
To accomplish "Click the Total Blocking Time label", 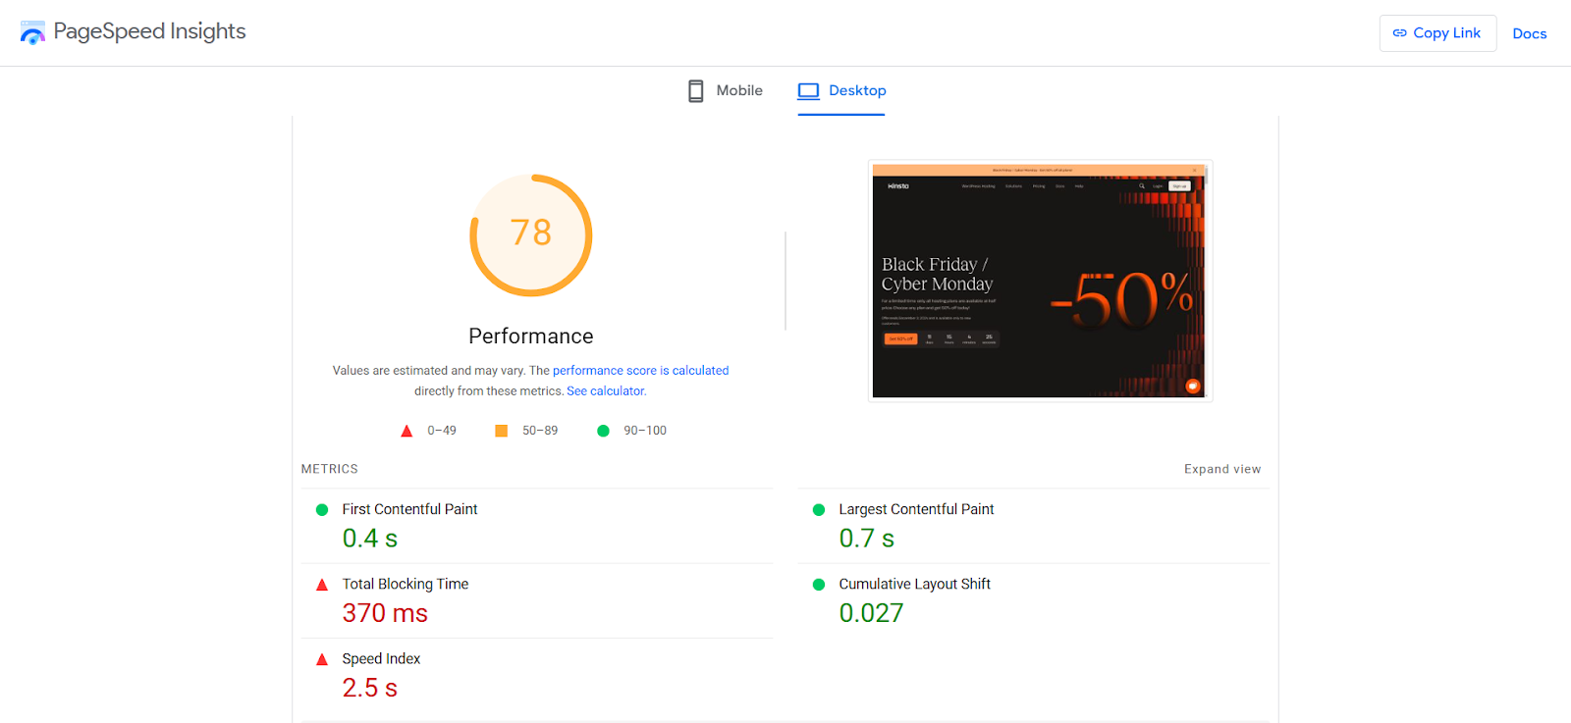I will 405,584.
